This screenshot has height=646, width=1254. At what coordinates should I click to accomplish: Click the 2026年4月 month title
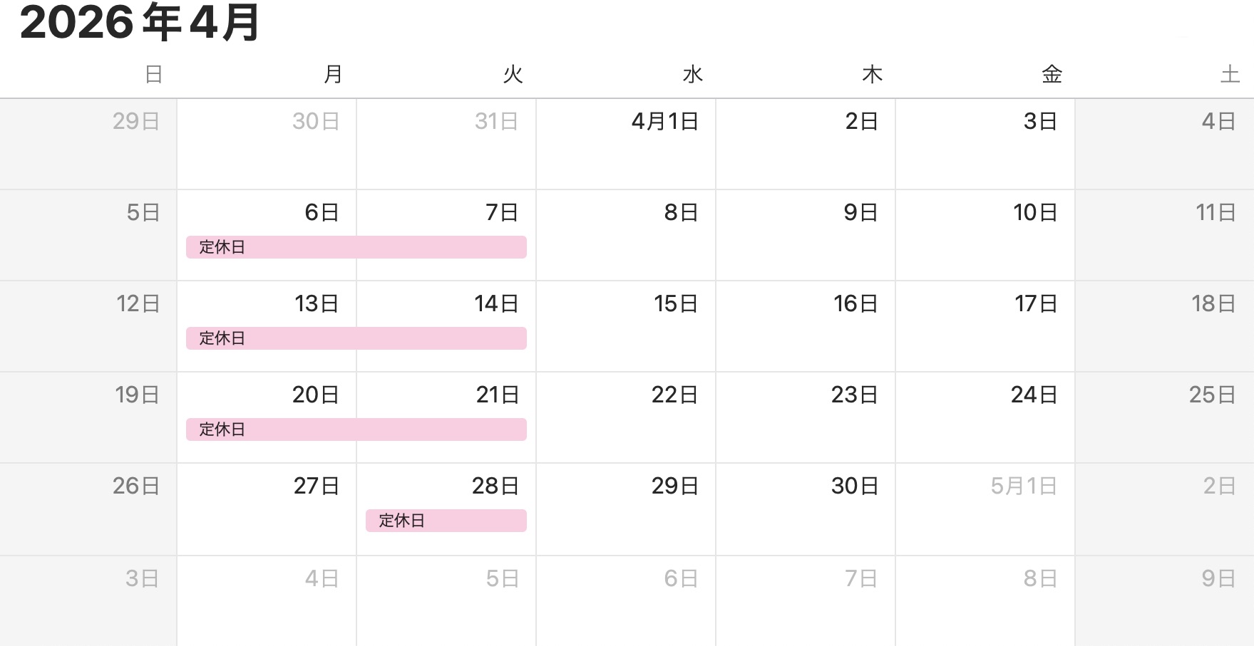tap(140, 23)
